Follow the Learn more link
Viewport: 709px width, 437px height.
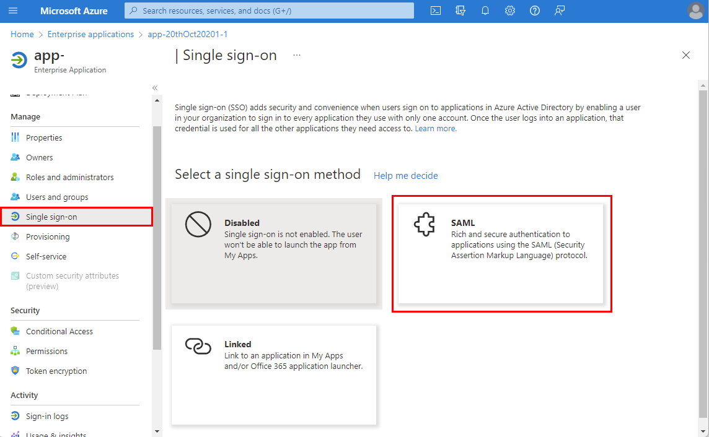(436, 129)
